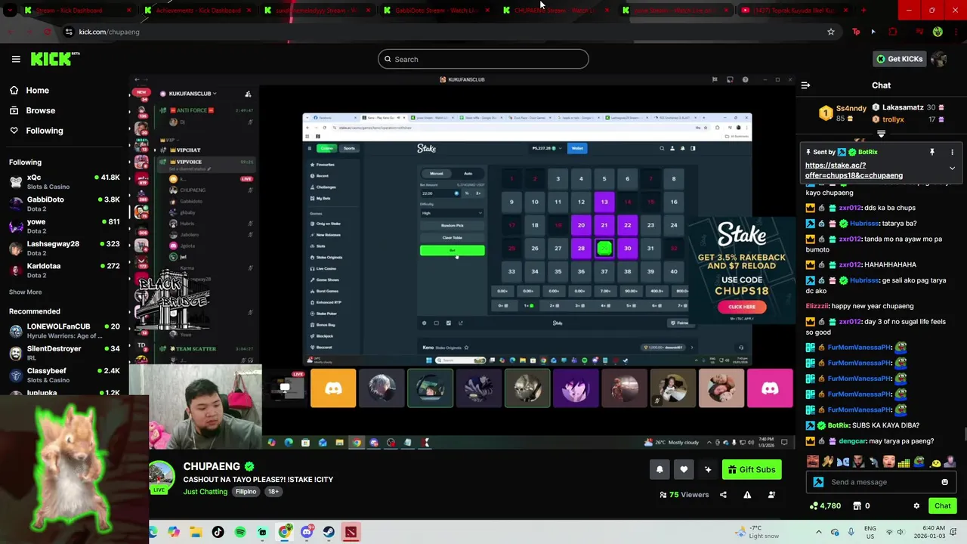
Task: Open the user profile avatar menu
Action: pos(939,59)
